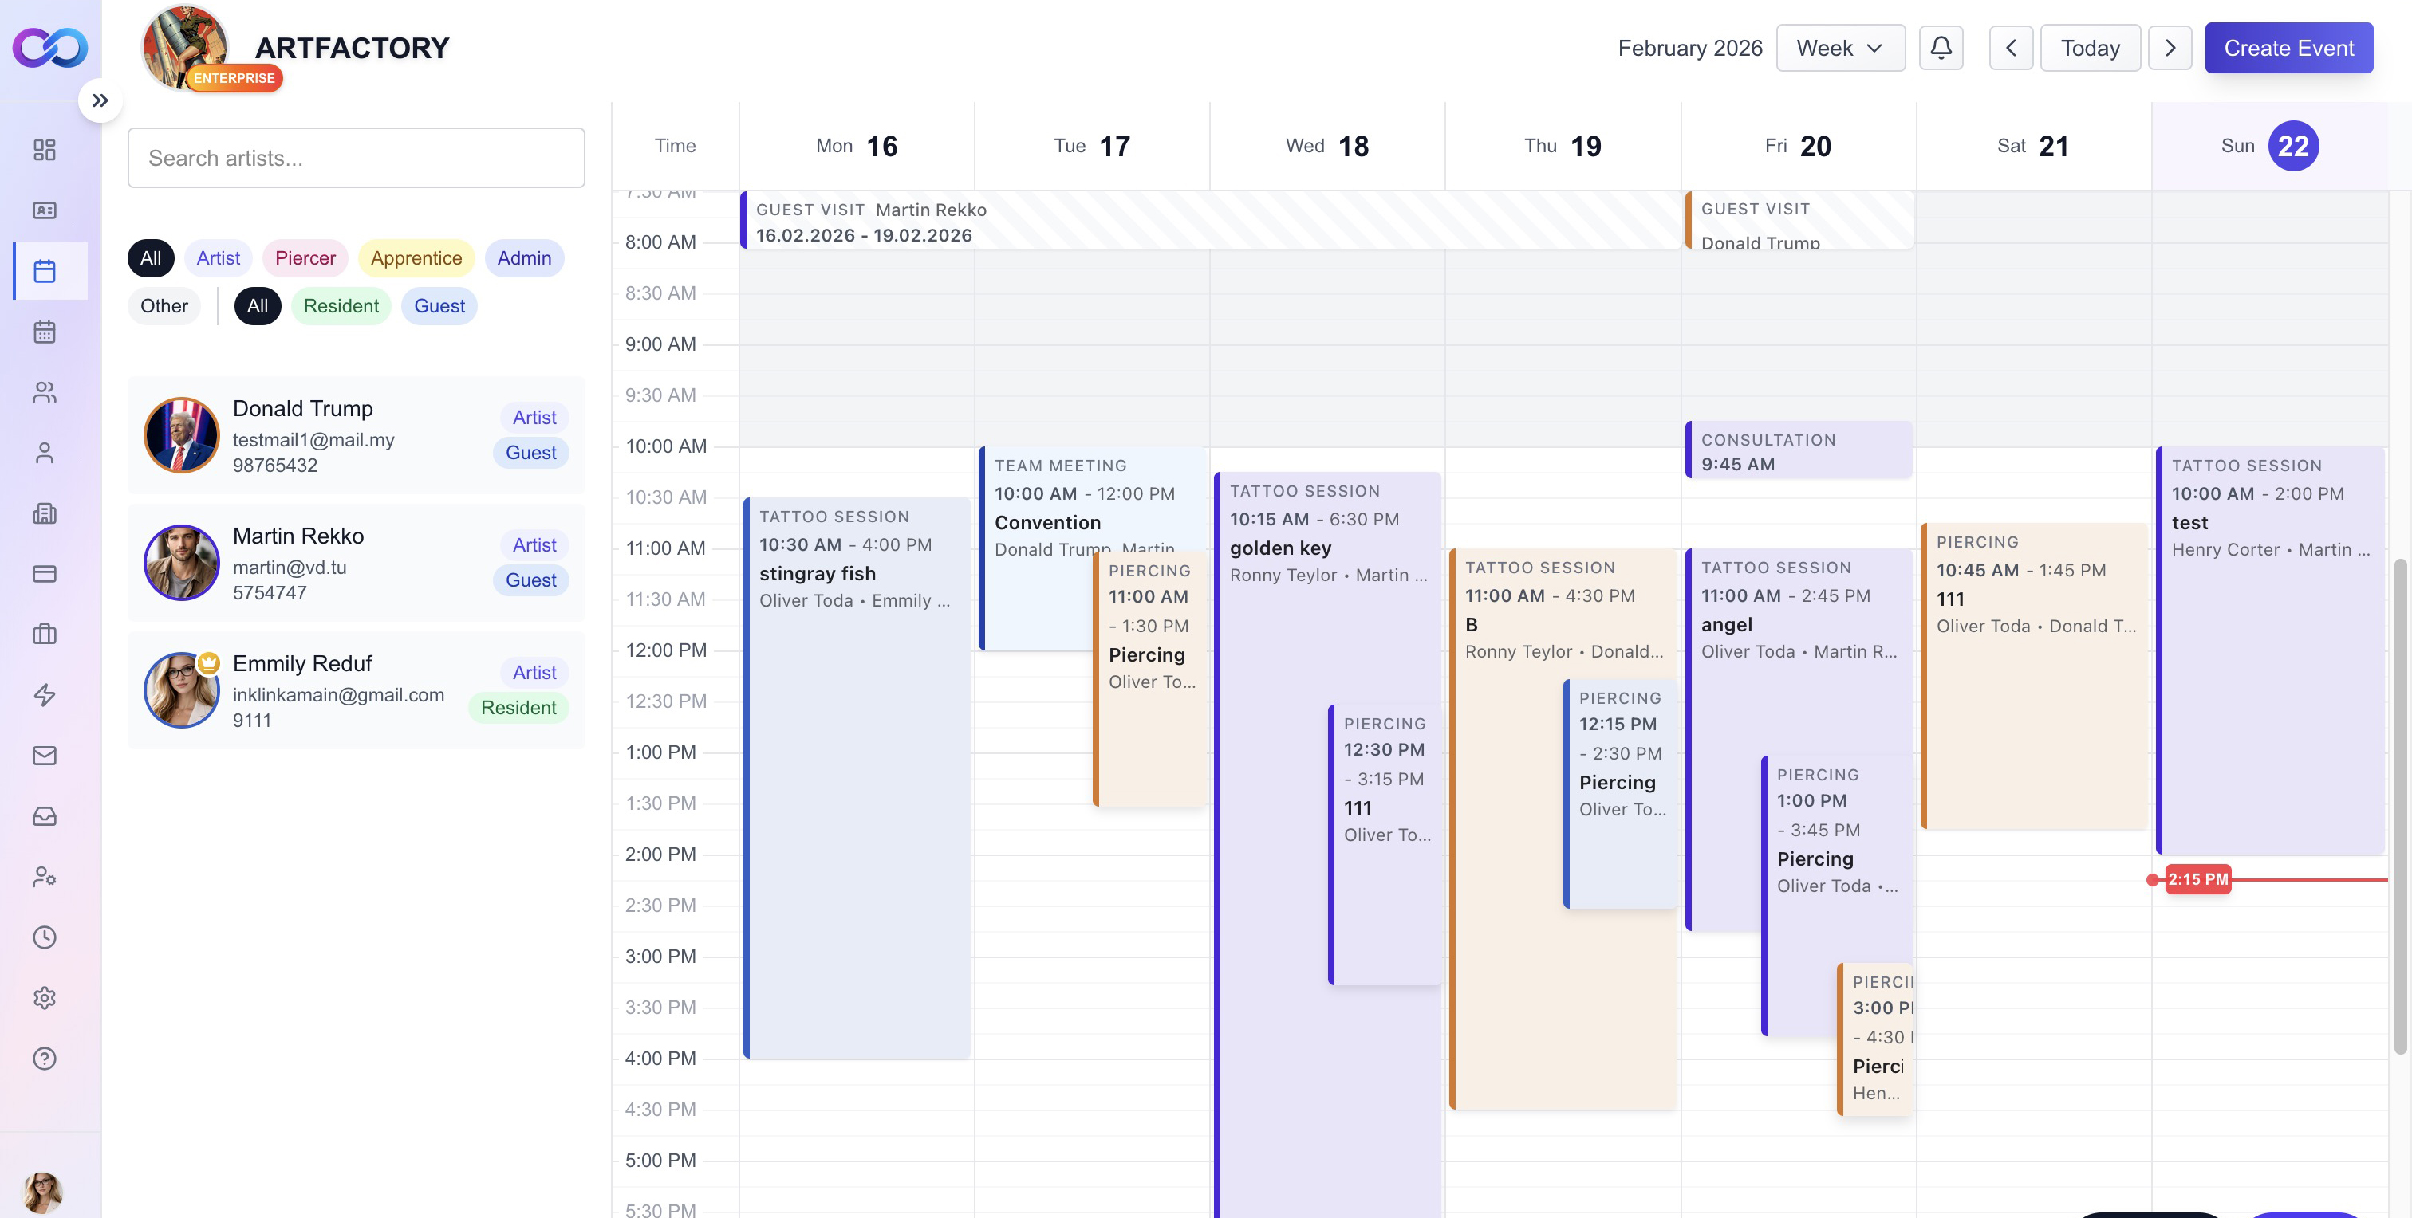Click the red 2:15 PM time indicator

pyautogui.click(x=2197, y=879)
